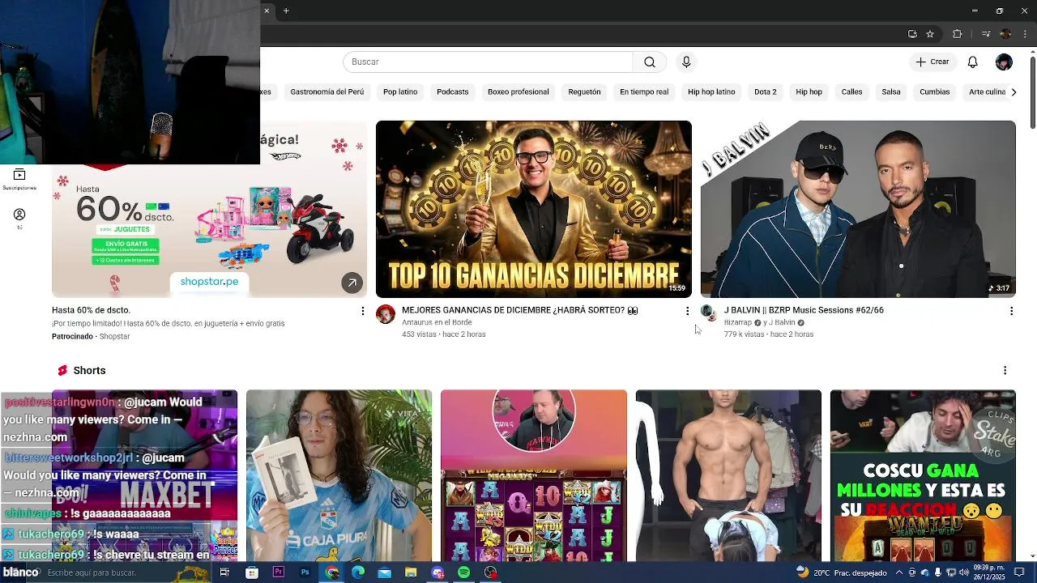This screenshot has width=1037, height=583.
Task: Open Task View on the taskbar
Action: click(224, 572)
